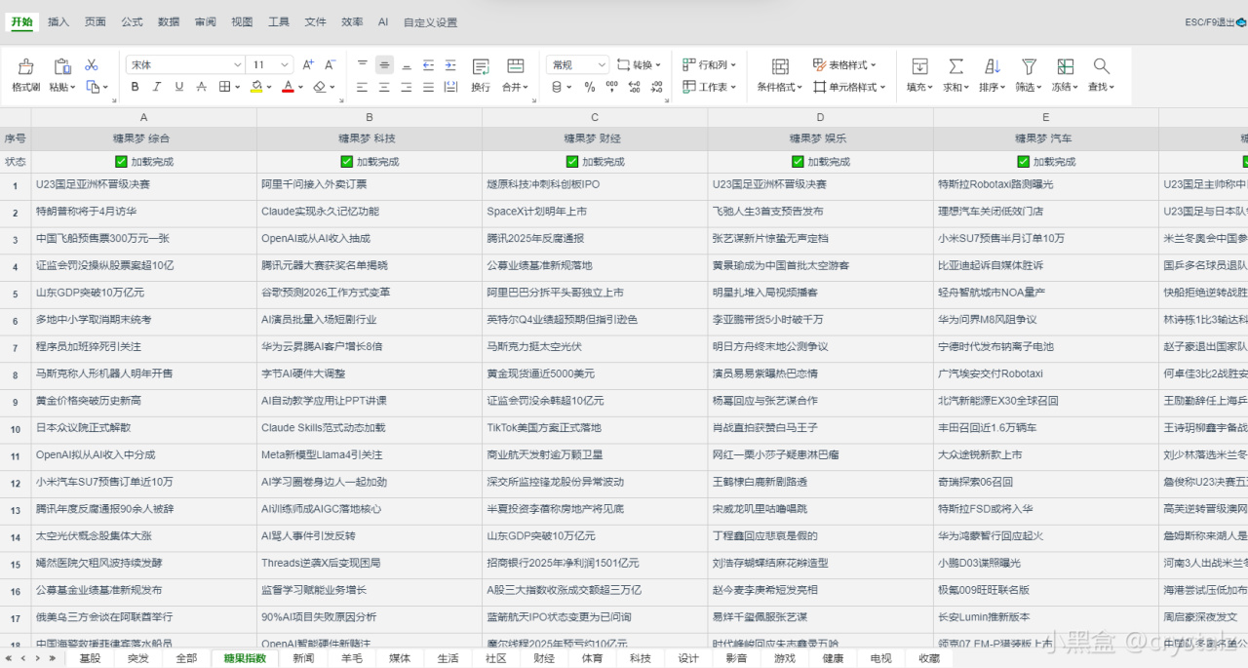Decrease the text indent
The height and width of the screenshot is (668, 1248).
click(x=429, y=64)
